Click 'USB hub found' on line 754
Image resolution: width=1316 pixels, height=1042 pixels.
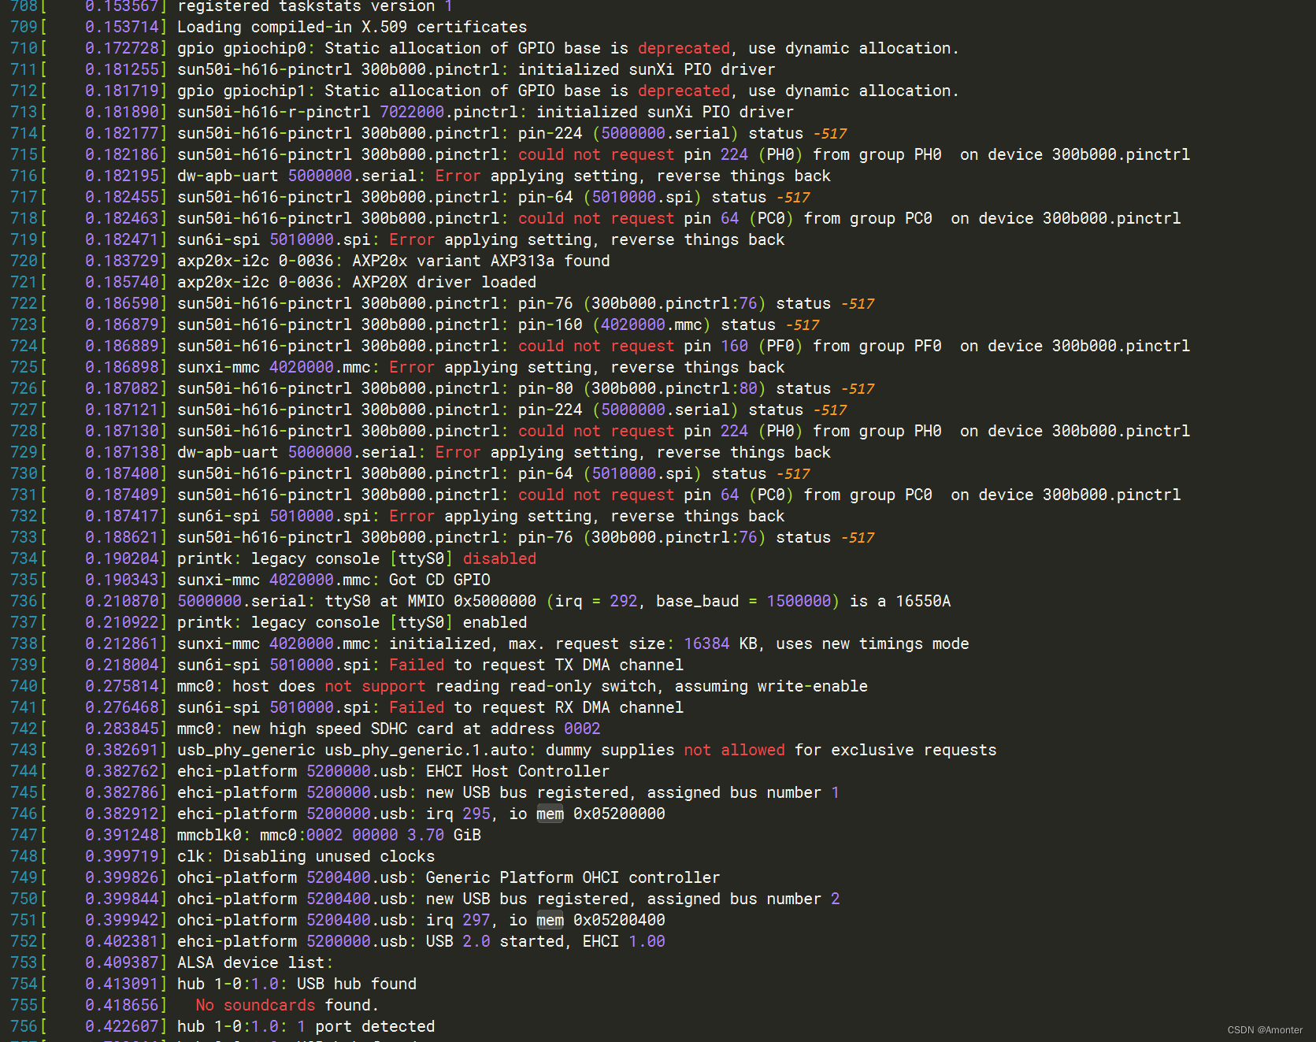pyautogui.click(x=357, y=984)
